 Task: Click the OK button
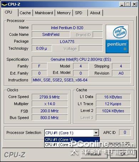[x=123, y=154]
